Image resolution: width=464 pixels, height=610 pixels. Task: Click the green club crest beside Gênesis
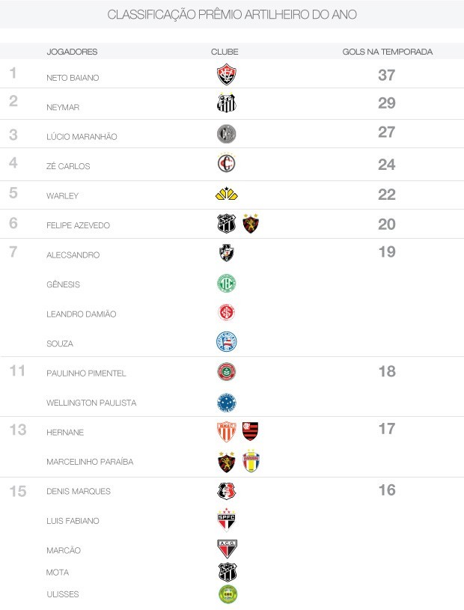[x=226, y=284]
